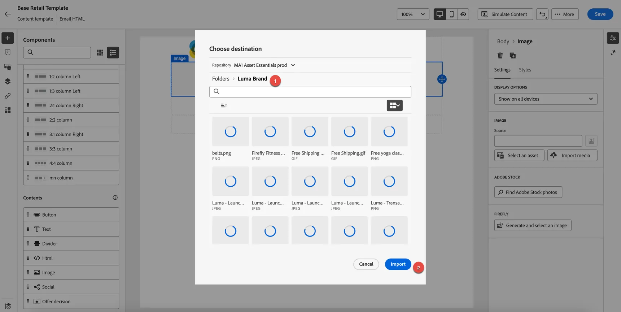Image resolution: width=621 pixels, height=312 pixels.
Task: Focus the folder search field in dialog
Action: coord(310,92)
